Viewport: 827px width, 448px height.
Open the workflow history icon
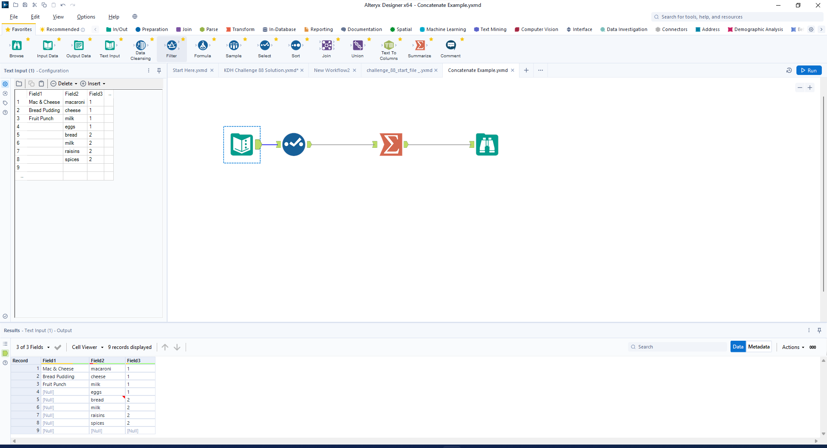[789, 71]
